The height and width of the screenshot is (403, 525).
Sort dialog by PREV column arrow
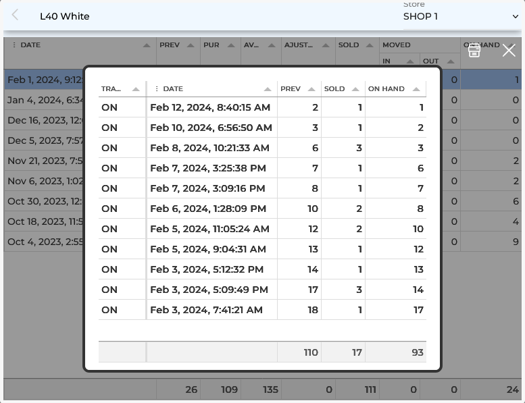click(311, 89)
